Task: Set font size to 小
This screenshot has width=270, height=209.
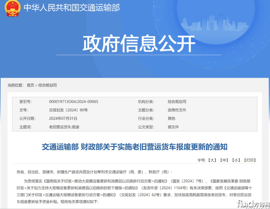Action: pos(236,160)
